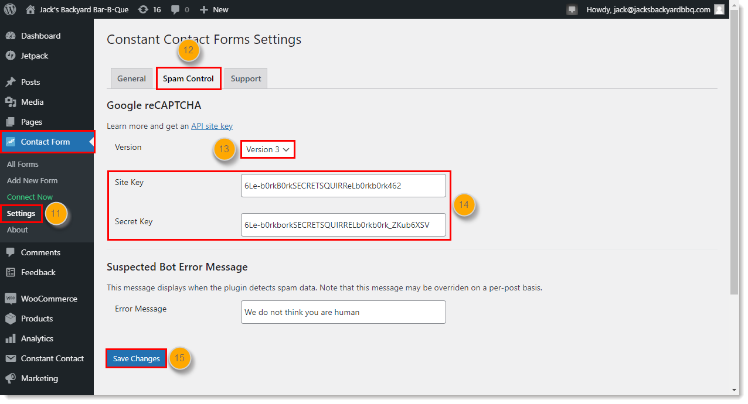The width and height of the screenshot is (748, 404).
Task: Click the Constant Contact envelope icon
Action: [10, 358]
